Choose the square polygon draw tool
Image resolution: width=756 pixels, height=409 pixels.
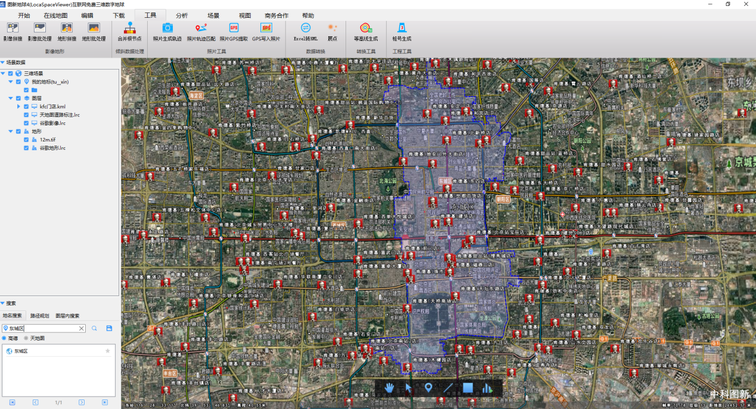(x=468, y=388)
